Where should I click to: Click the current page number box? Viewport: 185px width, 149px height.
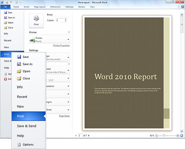(80, 135)
